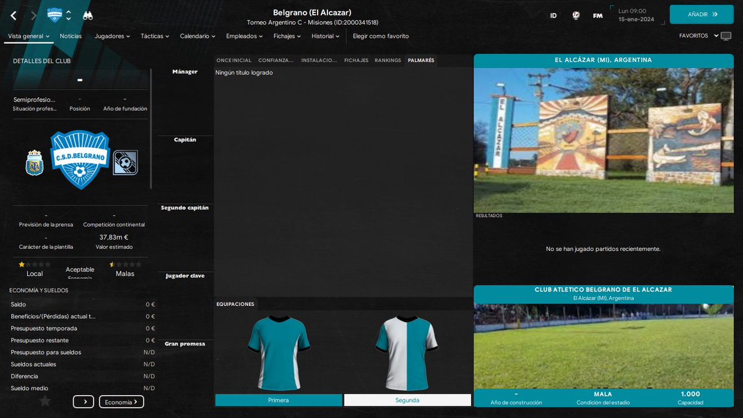Screen dimensions: 743x418
Task: Expand the FAVORITOS dropdown
Action: click(698, 36)
